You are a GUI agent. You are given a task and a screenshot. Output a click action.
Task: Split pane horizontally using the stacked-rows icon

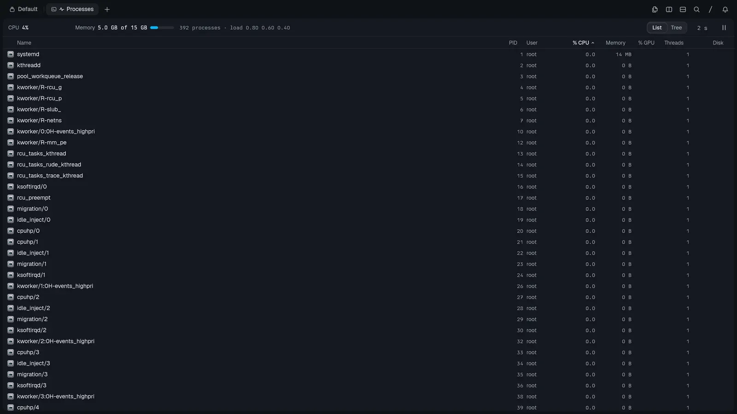click(683, 9)
